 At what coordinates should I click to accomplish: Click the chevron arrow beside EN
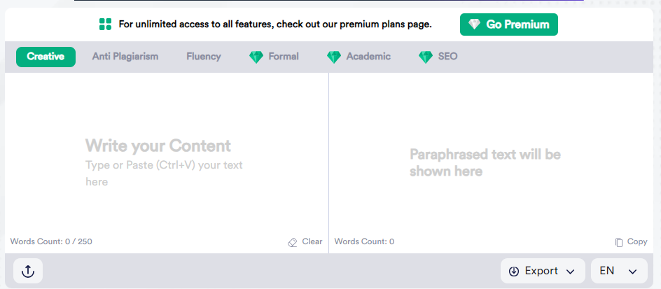tap(632, 272)
